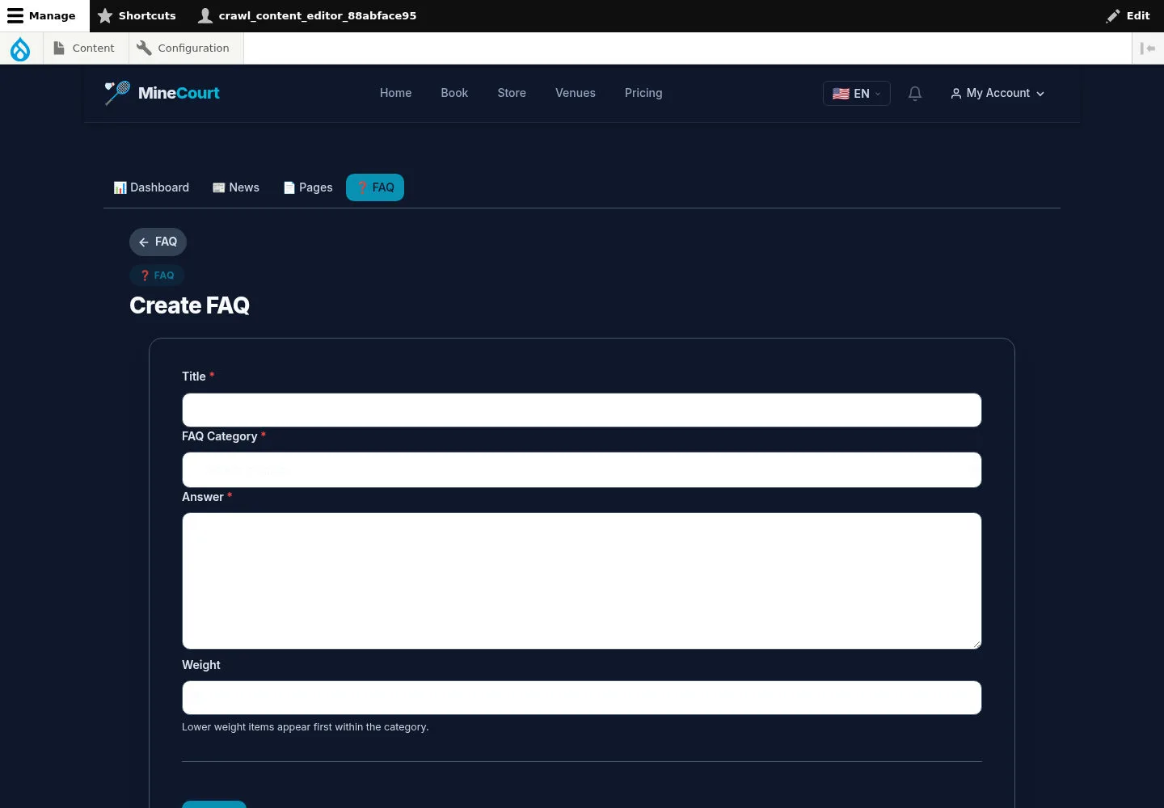This screenshot has width=1164, height=808.
Task: Open the crawl_content_editor user menu
Action: 308,16
